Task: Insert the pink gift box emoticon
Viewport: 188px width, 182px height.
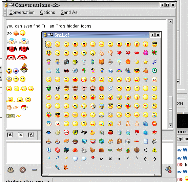Action: tap(146, 53)
